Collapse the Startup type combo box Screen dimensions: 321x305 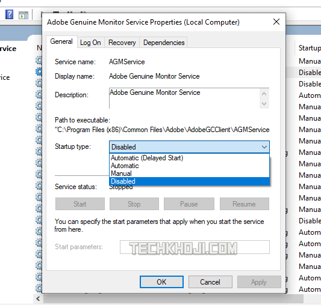click(x=189, y=147)
